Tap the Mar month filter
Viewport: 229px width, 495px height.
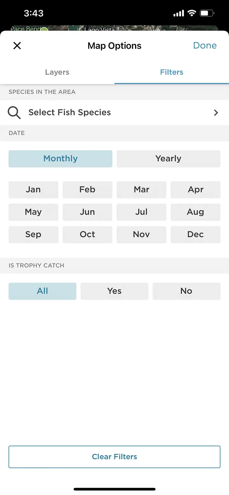point(142,190)
